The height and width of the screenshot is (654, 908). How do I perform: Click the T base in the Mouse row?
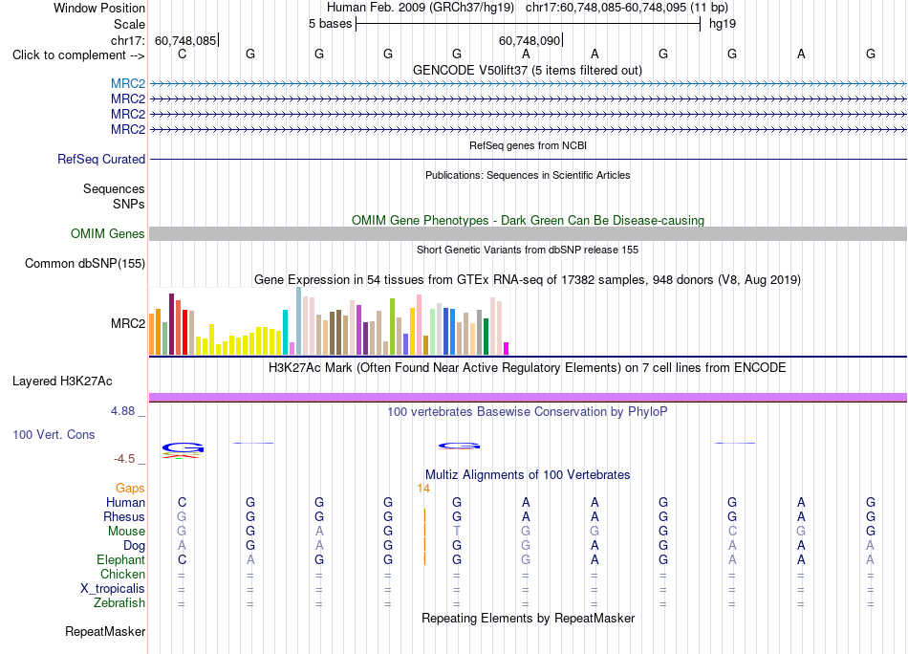(x=457, y=532)
